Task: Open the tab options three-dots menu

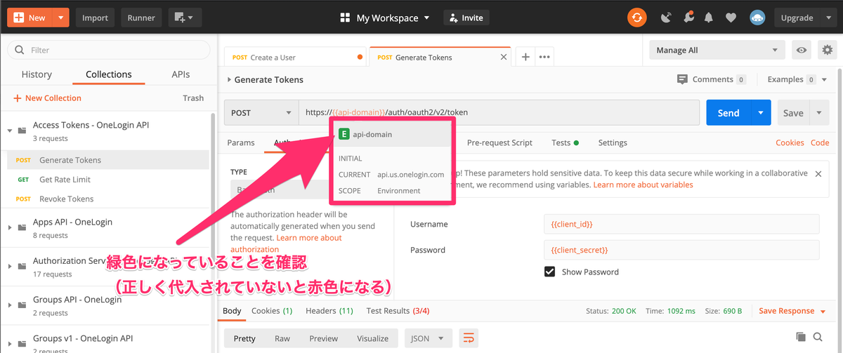Action: [544, 58]
